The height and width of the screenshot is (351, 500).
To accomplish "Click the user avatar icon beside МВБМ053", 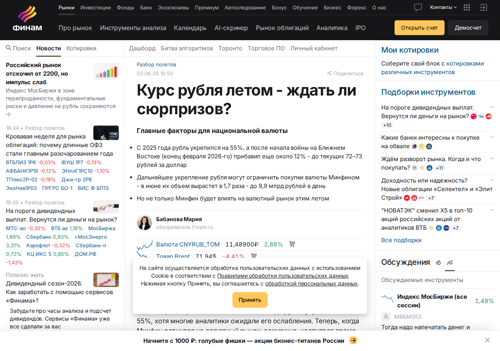I will (386, 316).
